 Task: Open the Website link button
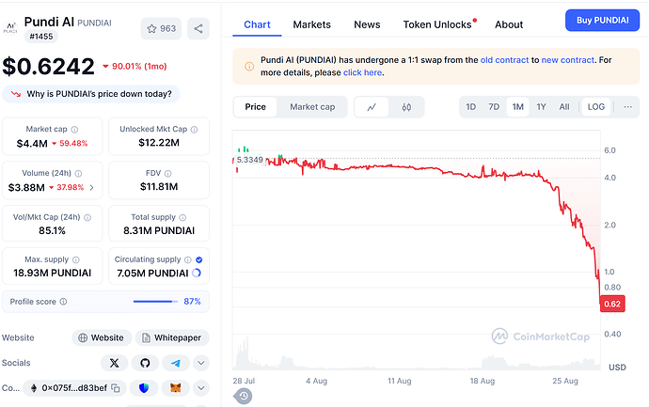[x=102, y=338]
